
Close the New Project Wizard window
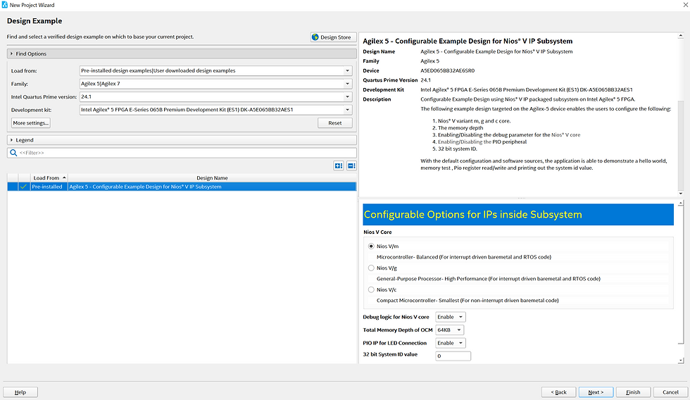pyautogui.click(x=685, y=5)
